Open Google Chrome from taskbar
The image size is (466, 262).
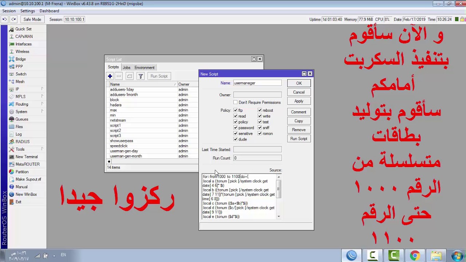click(415, 256)
